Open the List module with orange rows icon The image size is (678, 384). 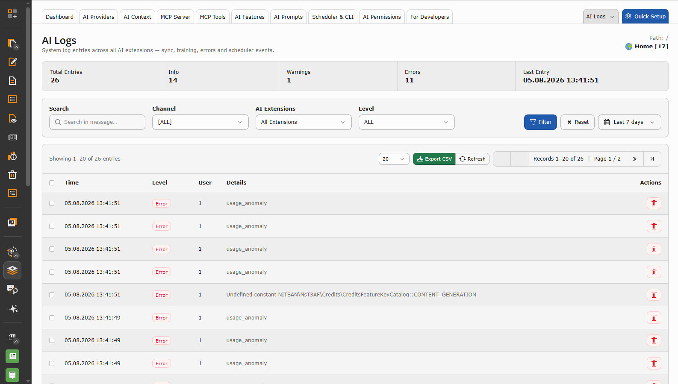click(12, 99)
